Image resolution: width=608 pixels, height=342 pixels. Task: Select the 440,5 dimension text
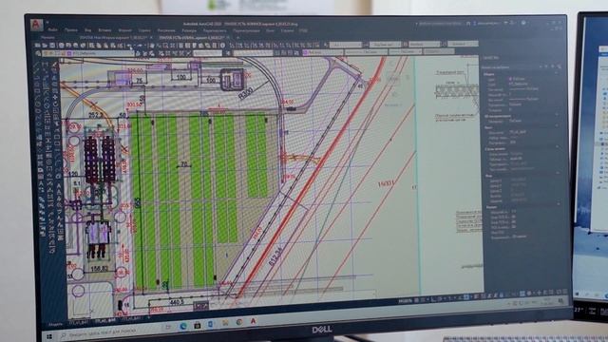(x=177, y=302)
